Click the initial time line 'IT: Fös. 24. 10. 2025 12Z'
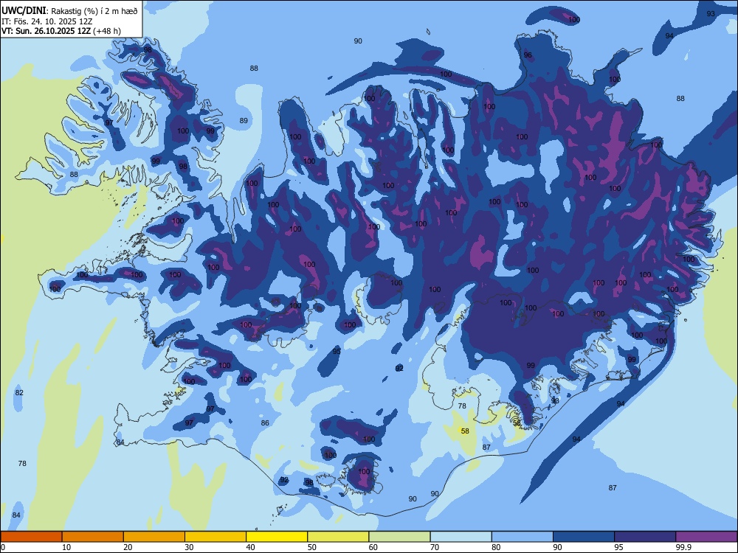Screen dimensions: 738x553 47,21
